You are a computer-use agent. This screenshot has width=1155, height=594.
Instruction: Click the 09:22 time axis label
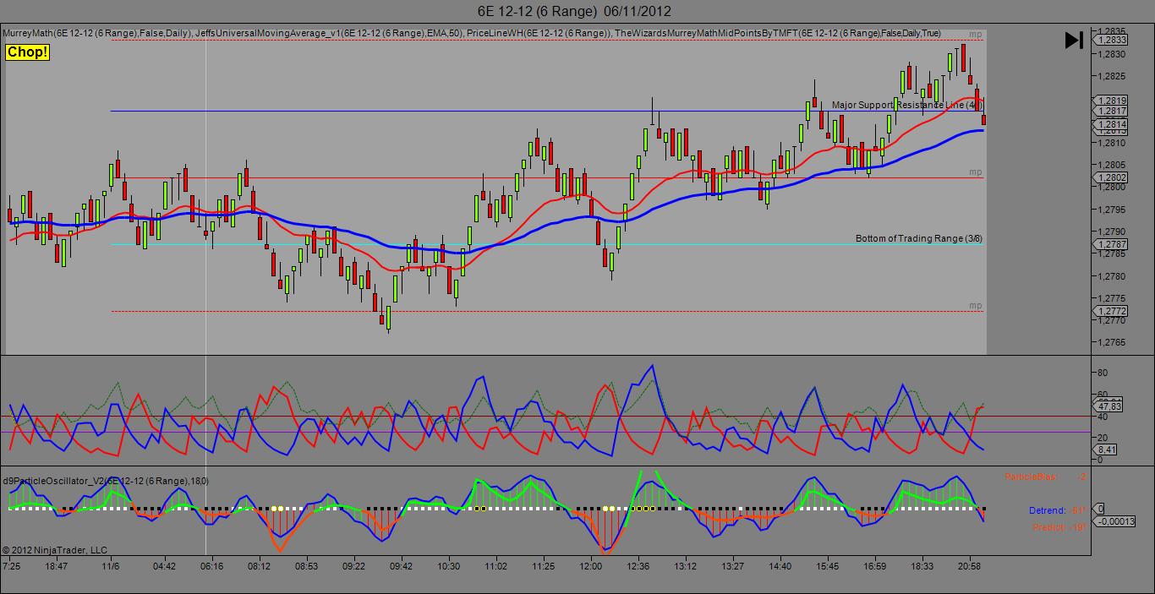point(354,566)
